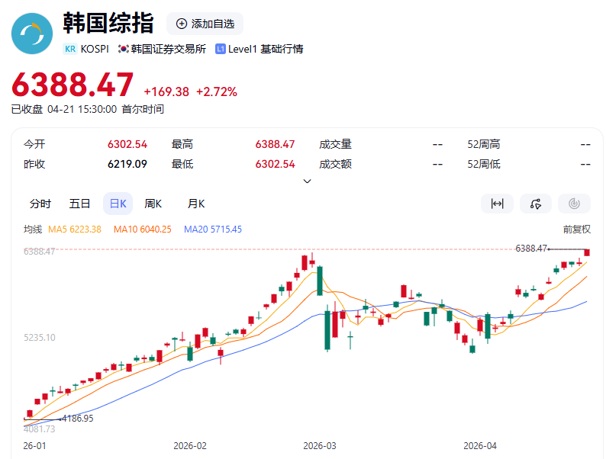Screen dimensions: 606x459
Task: Open the 前复权 adjustment dropdown
Action: [577, 229]
